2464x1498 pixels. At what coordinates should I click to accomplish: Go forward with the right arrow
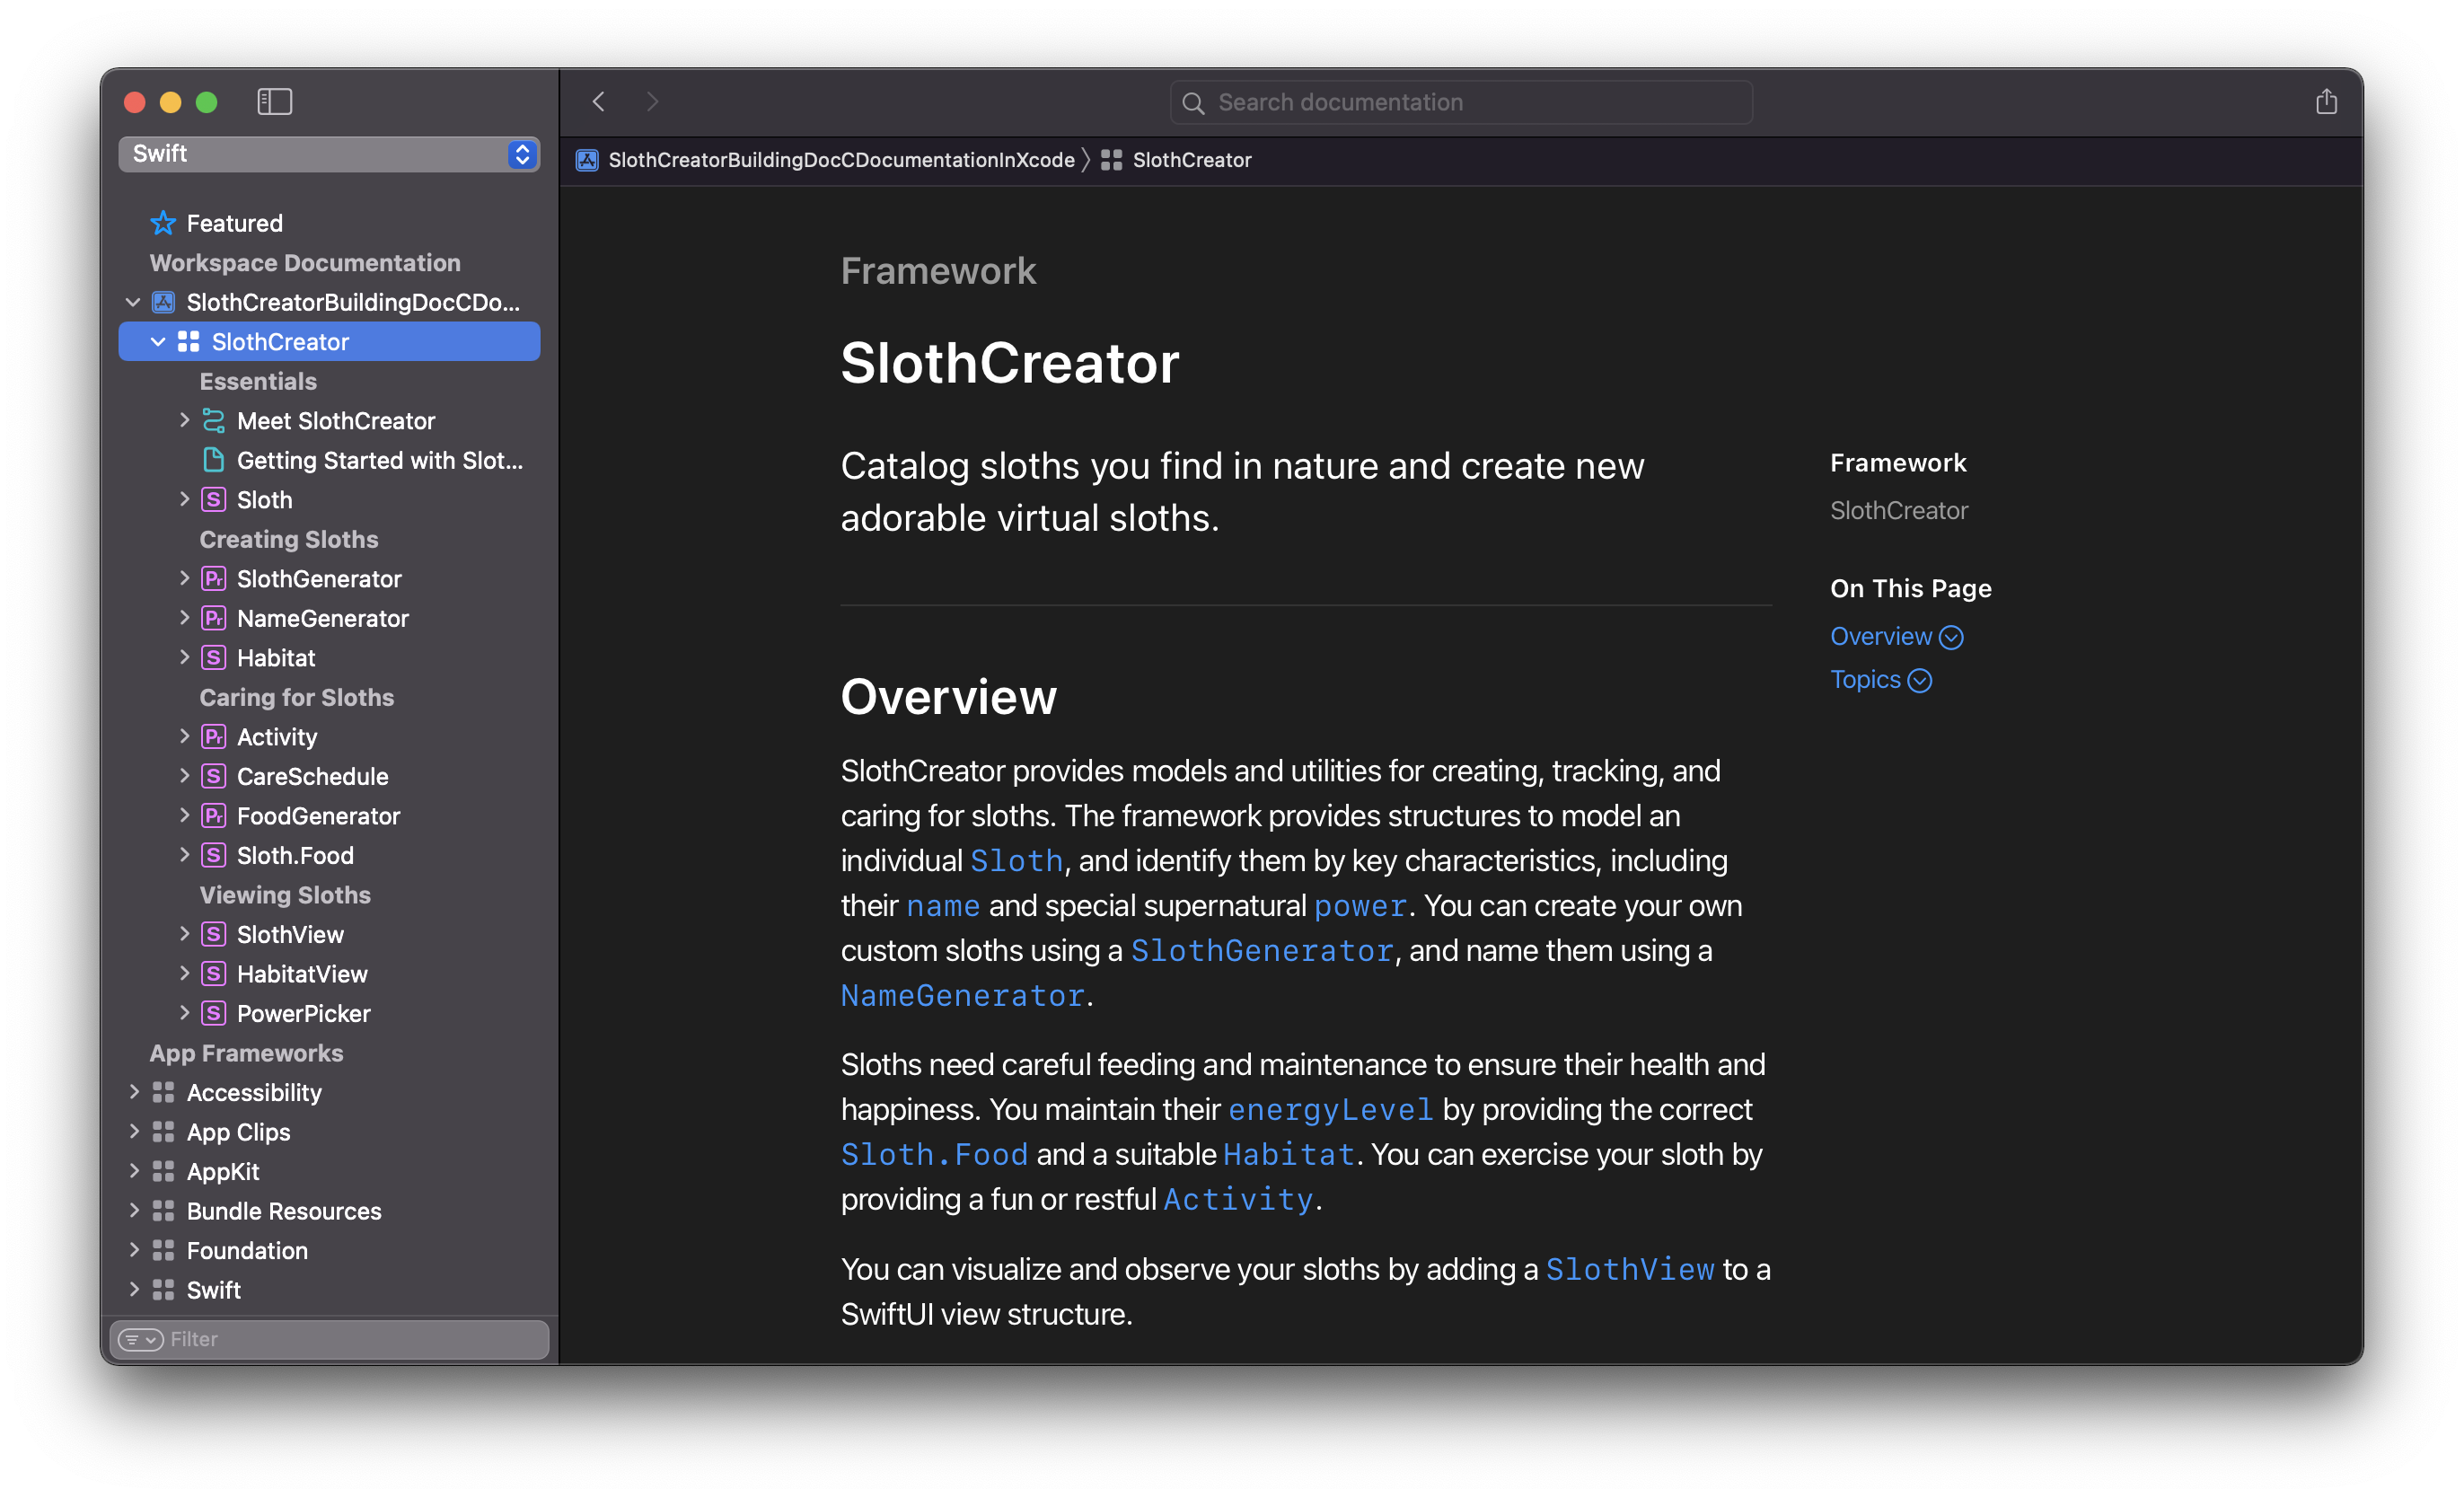point(653,102)
